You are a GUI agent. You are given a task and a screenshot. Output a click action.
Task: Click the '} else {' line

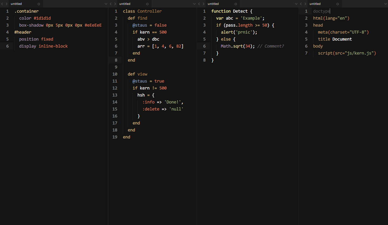coord(226,39)
